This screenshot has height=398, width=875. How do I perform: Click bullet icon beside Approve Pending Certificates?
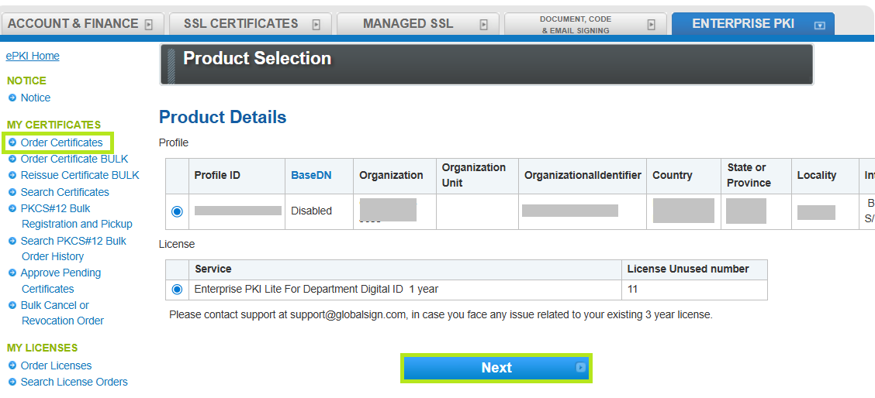pos(12,273)
